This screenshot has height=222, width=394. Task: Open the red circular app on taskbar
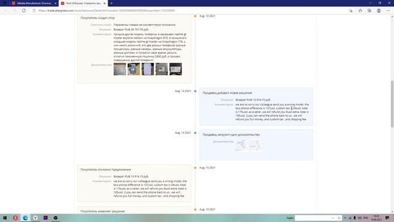coord(15,218)
